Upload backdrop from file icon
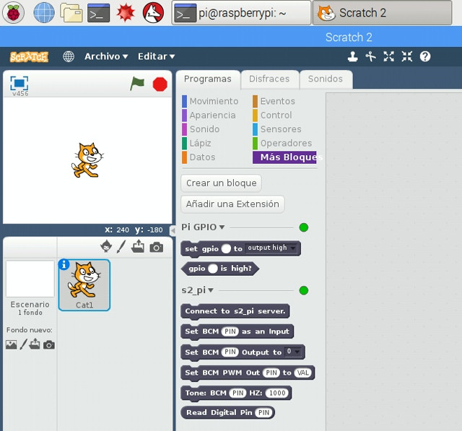The image size is (462, 431). tap(35, 344)
